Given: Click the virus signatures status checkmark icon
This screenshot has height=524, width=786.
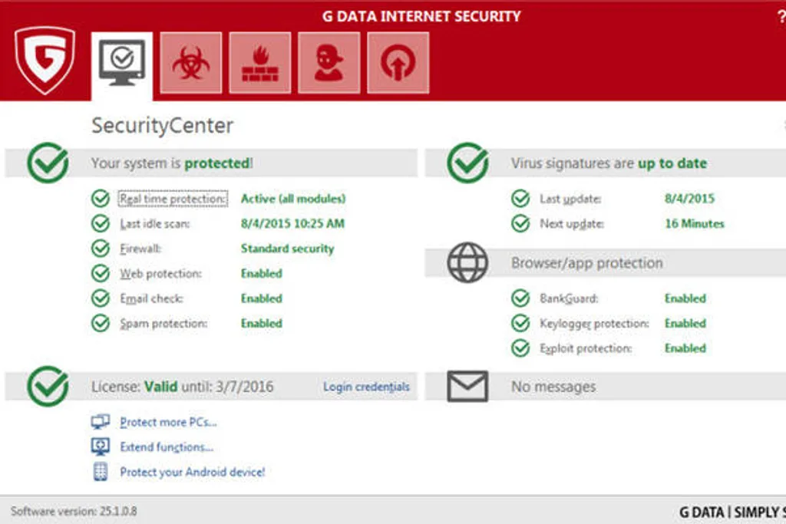Looking at the screenshot, I should pos(467,163).
